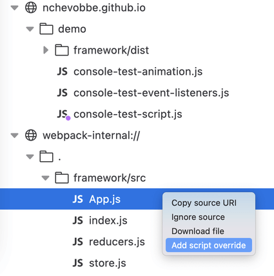The image size is (274, 276).
Task: Select Download file menu option
Action: coord(198,231)
